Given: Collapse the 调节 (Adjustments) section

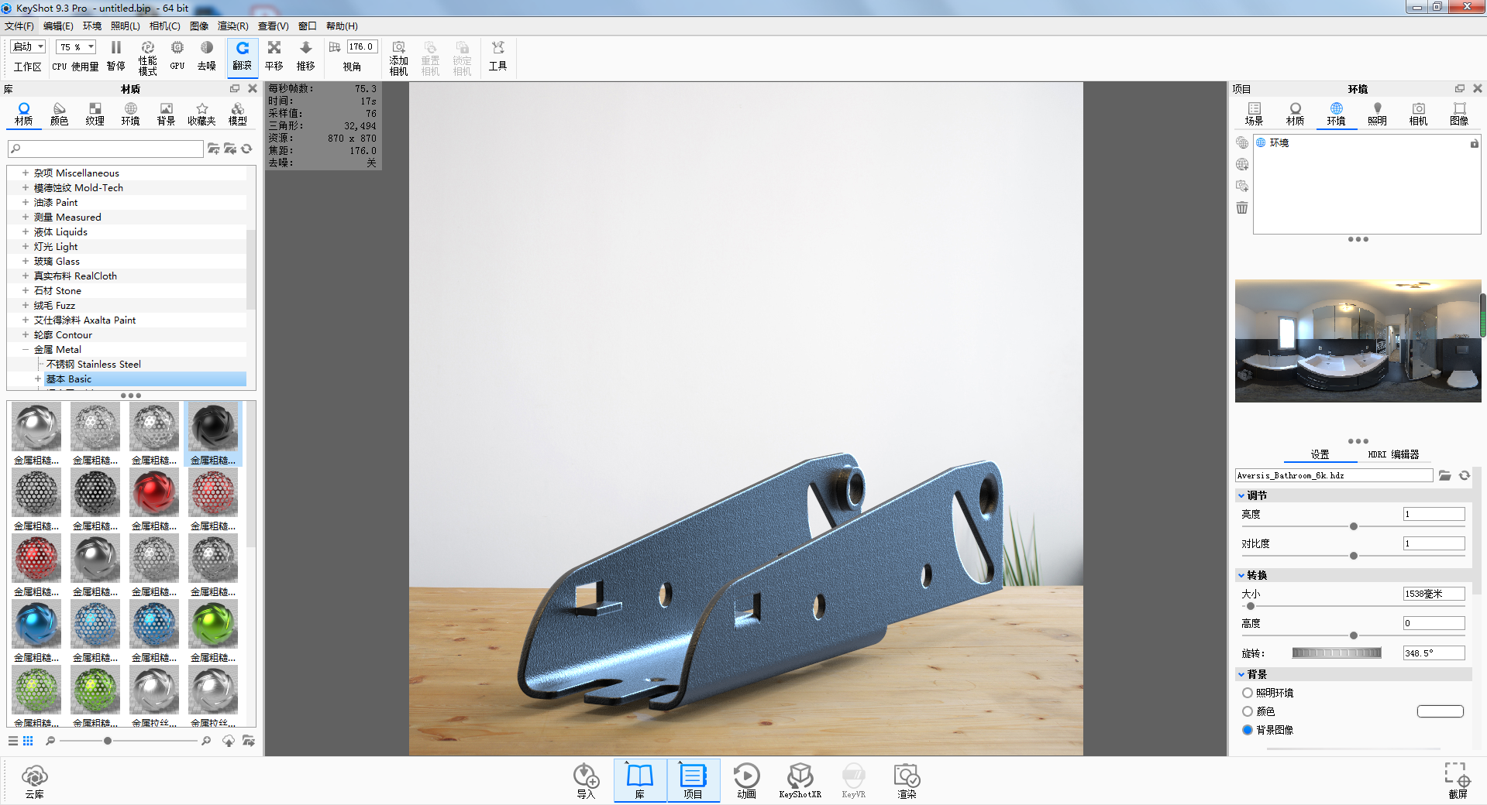Looking at the screenshot, I should point(1241,495).
